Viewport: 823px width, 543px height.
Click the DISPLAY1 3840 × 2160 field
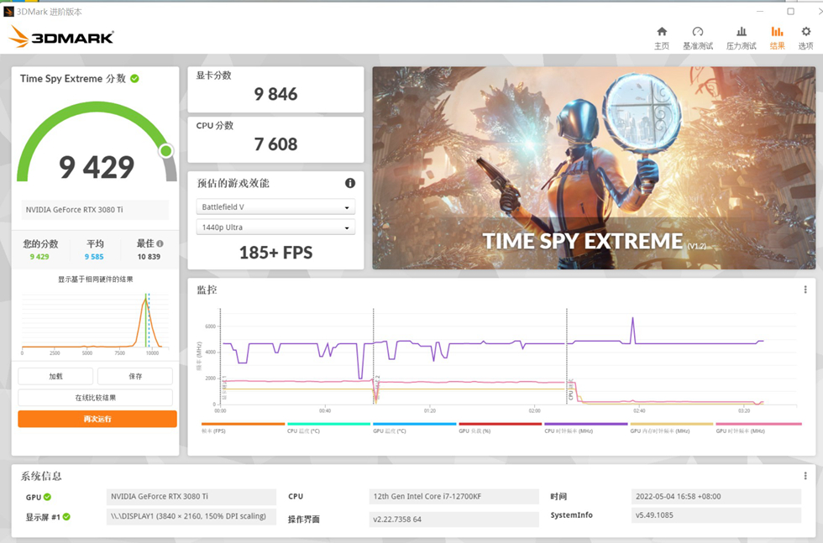191,516
